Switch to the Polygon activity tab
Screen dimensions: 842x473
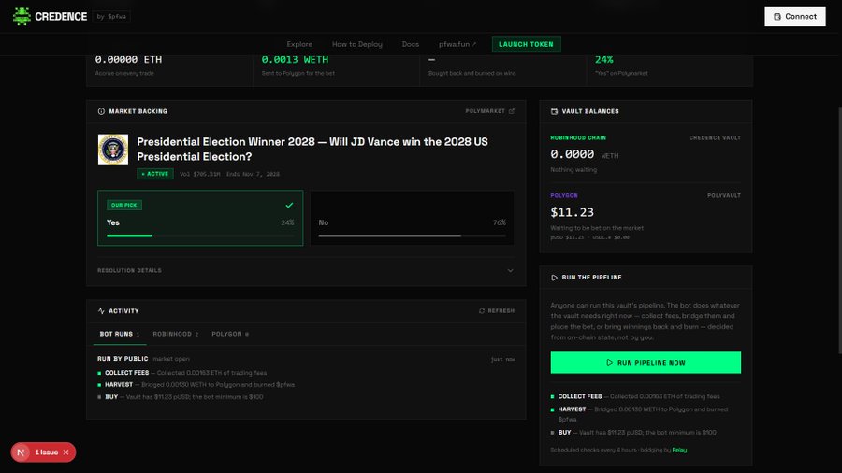tap(230, 334)
